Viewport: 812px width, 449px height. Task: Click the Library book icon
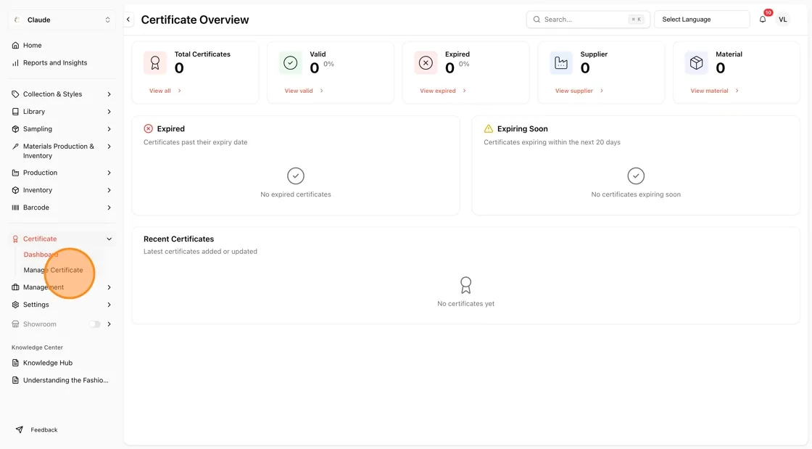coord(15,112)
